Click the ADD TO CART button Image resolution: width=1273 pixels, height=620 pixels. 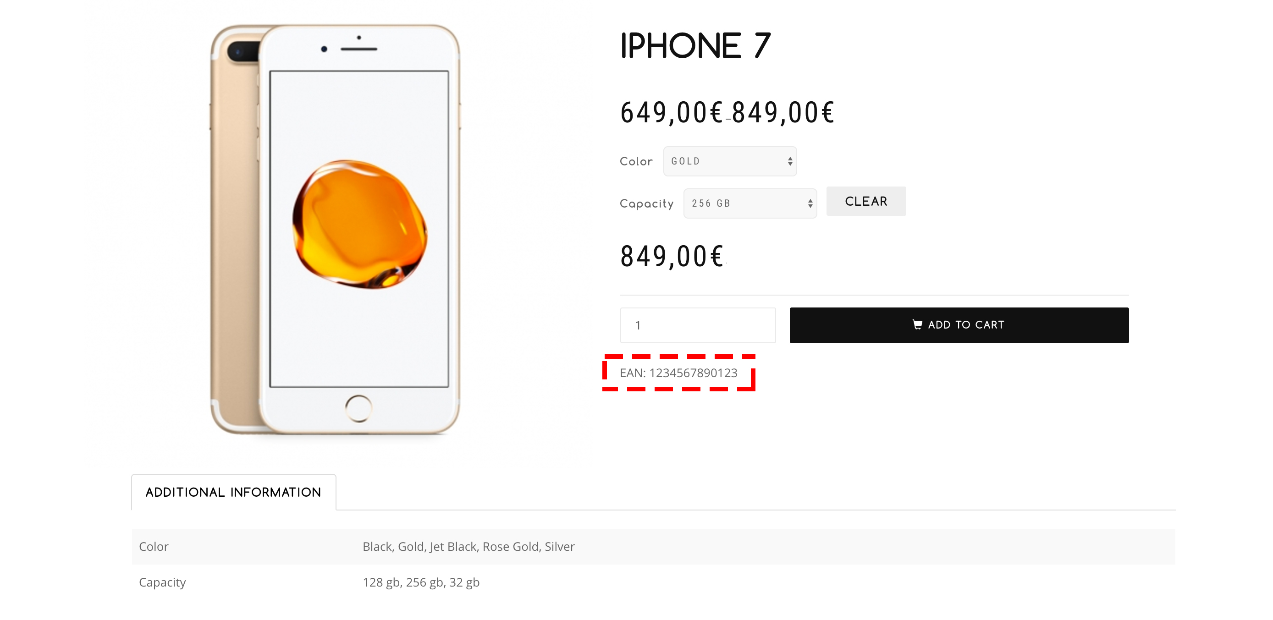(958, 324)
